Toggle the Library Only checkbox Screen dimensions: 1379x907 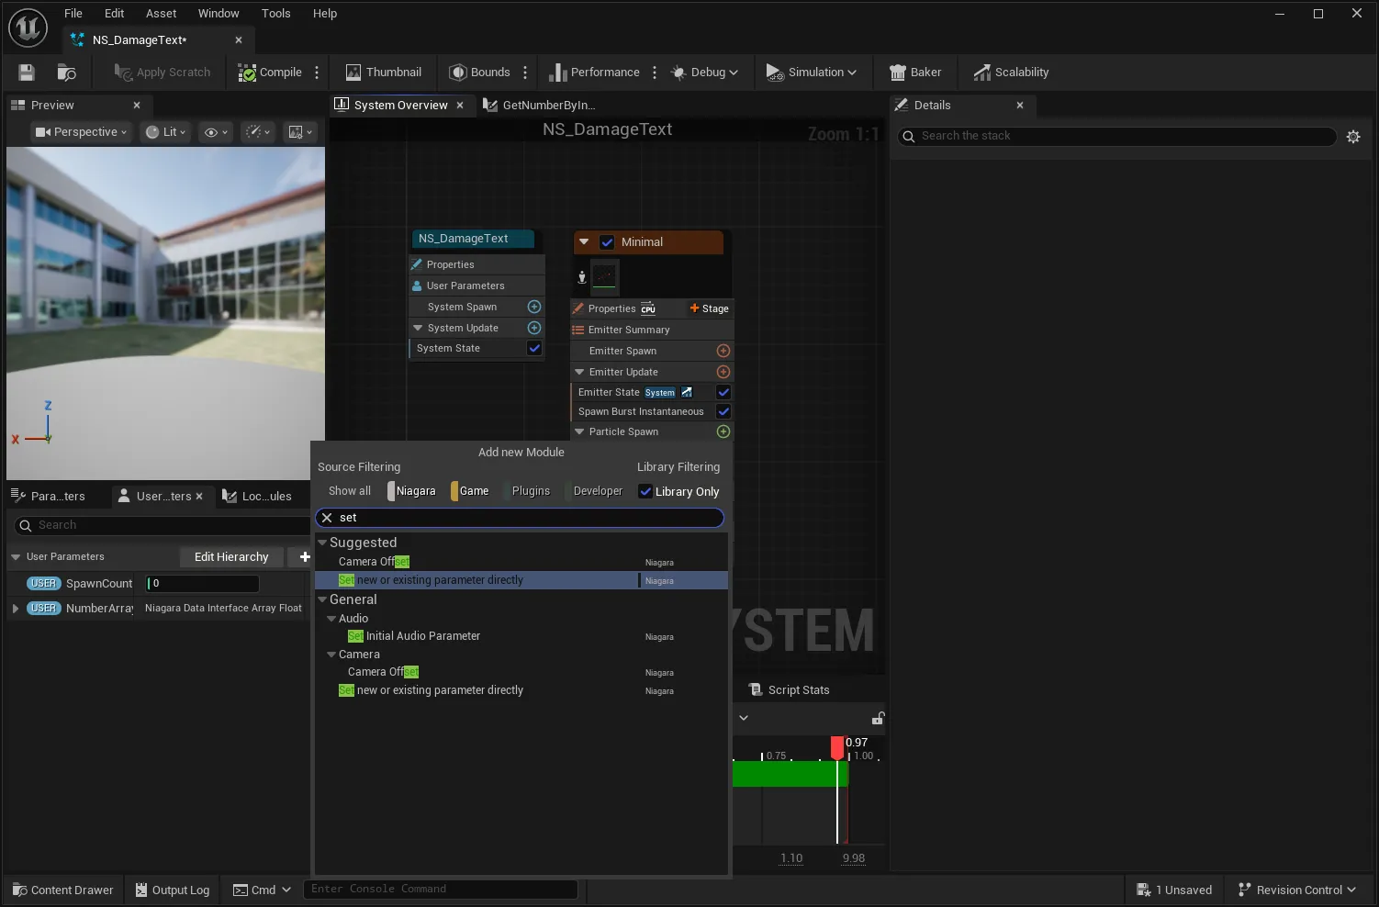click(645, 491)
